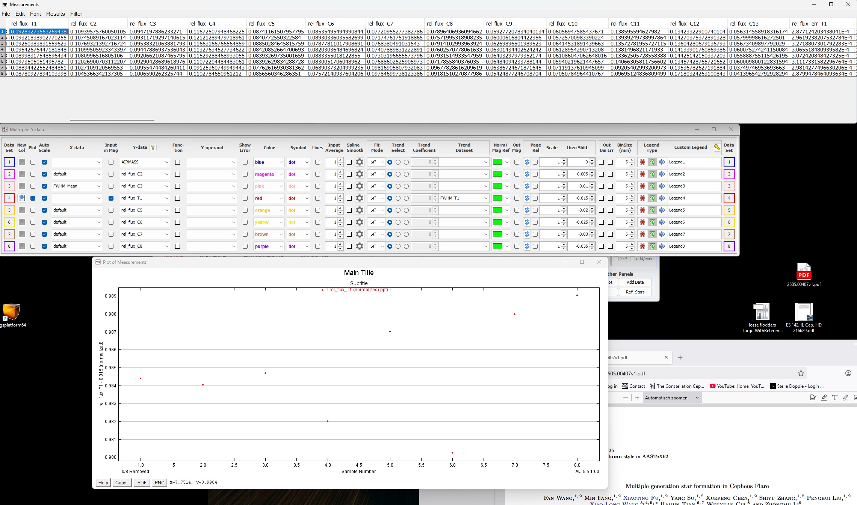Click the spline smooth settings gear in row 1
The width and height of the screenshot is (857, 505).
[360, 162]
